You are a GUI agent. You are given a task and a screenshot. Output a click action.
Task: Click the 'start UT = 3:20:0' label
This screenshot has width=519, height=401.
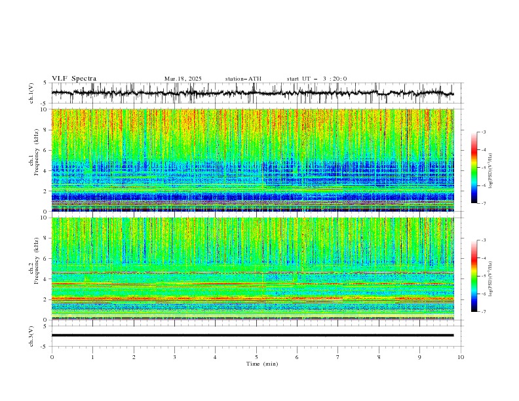click(317, 79)
